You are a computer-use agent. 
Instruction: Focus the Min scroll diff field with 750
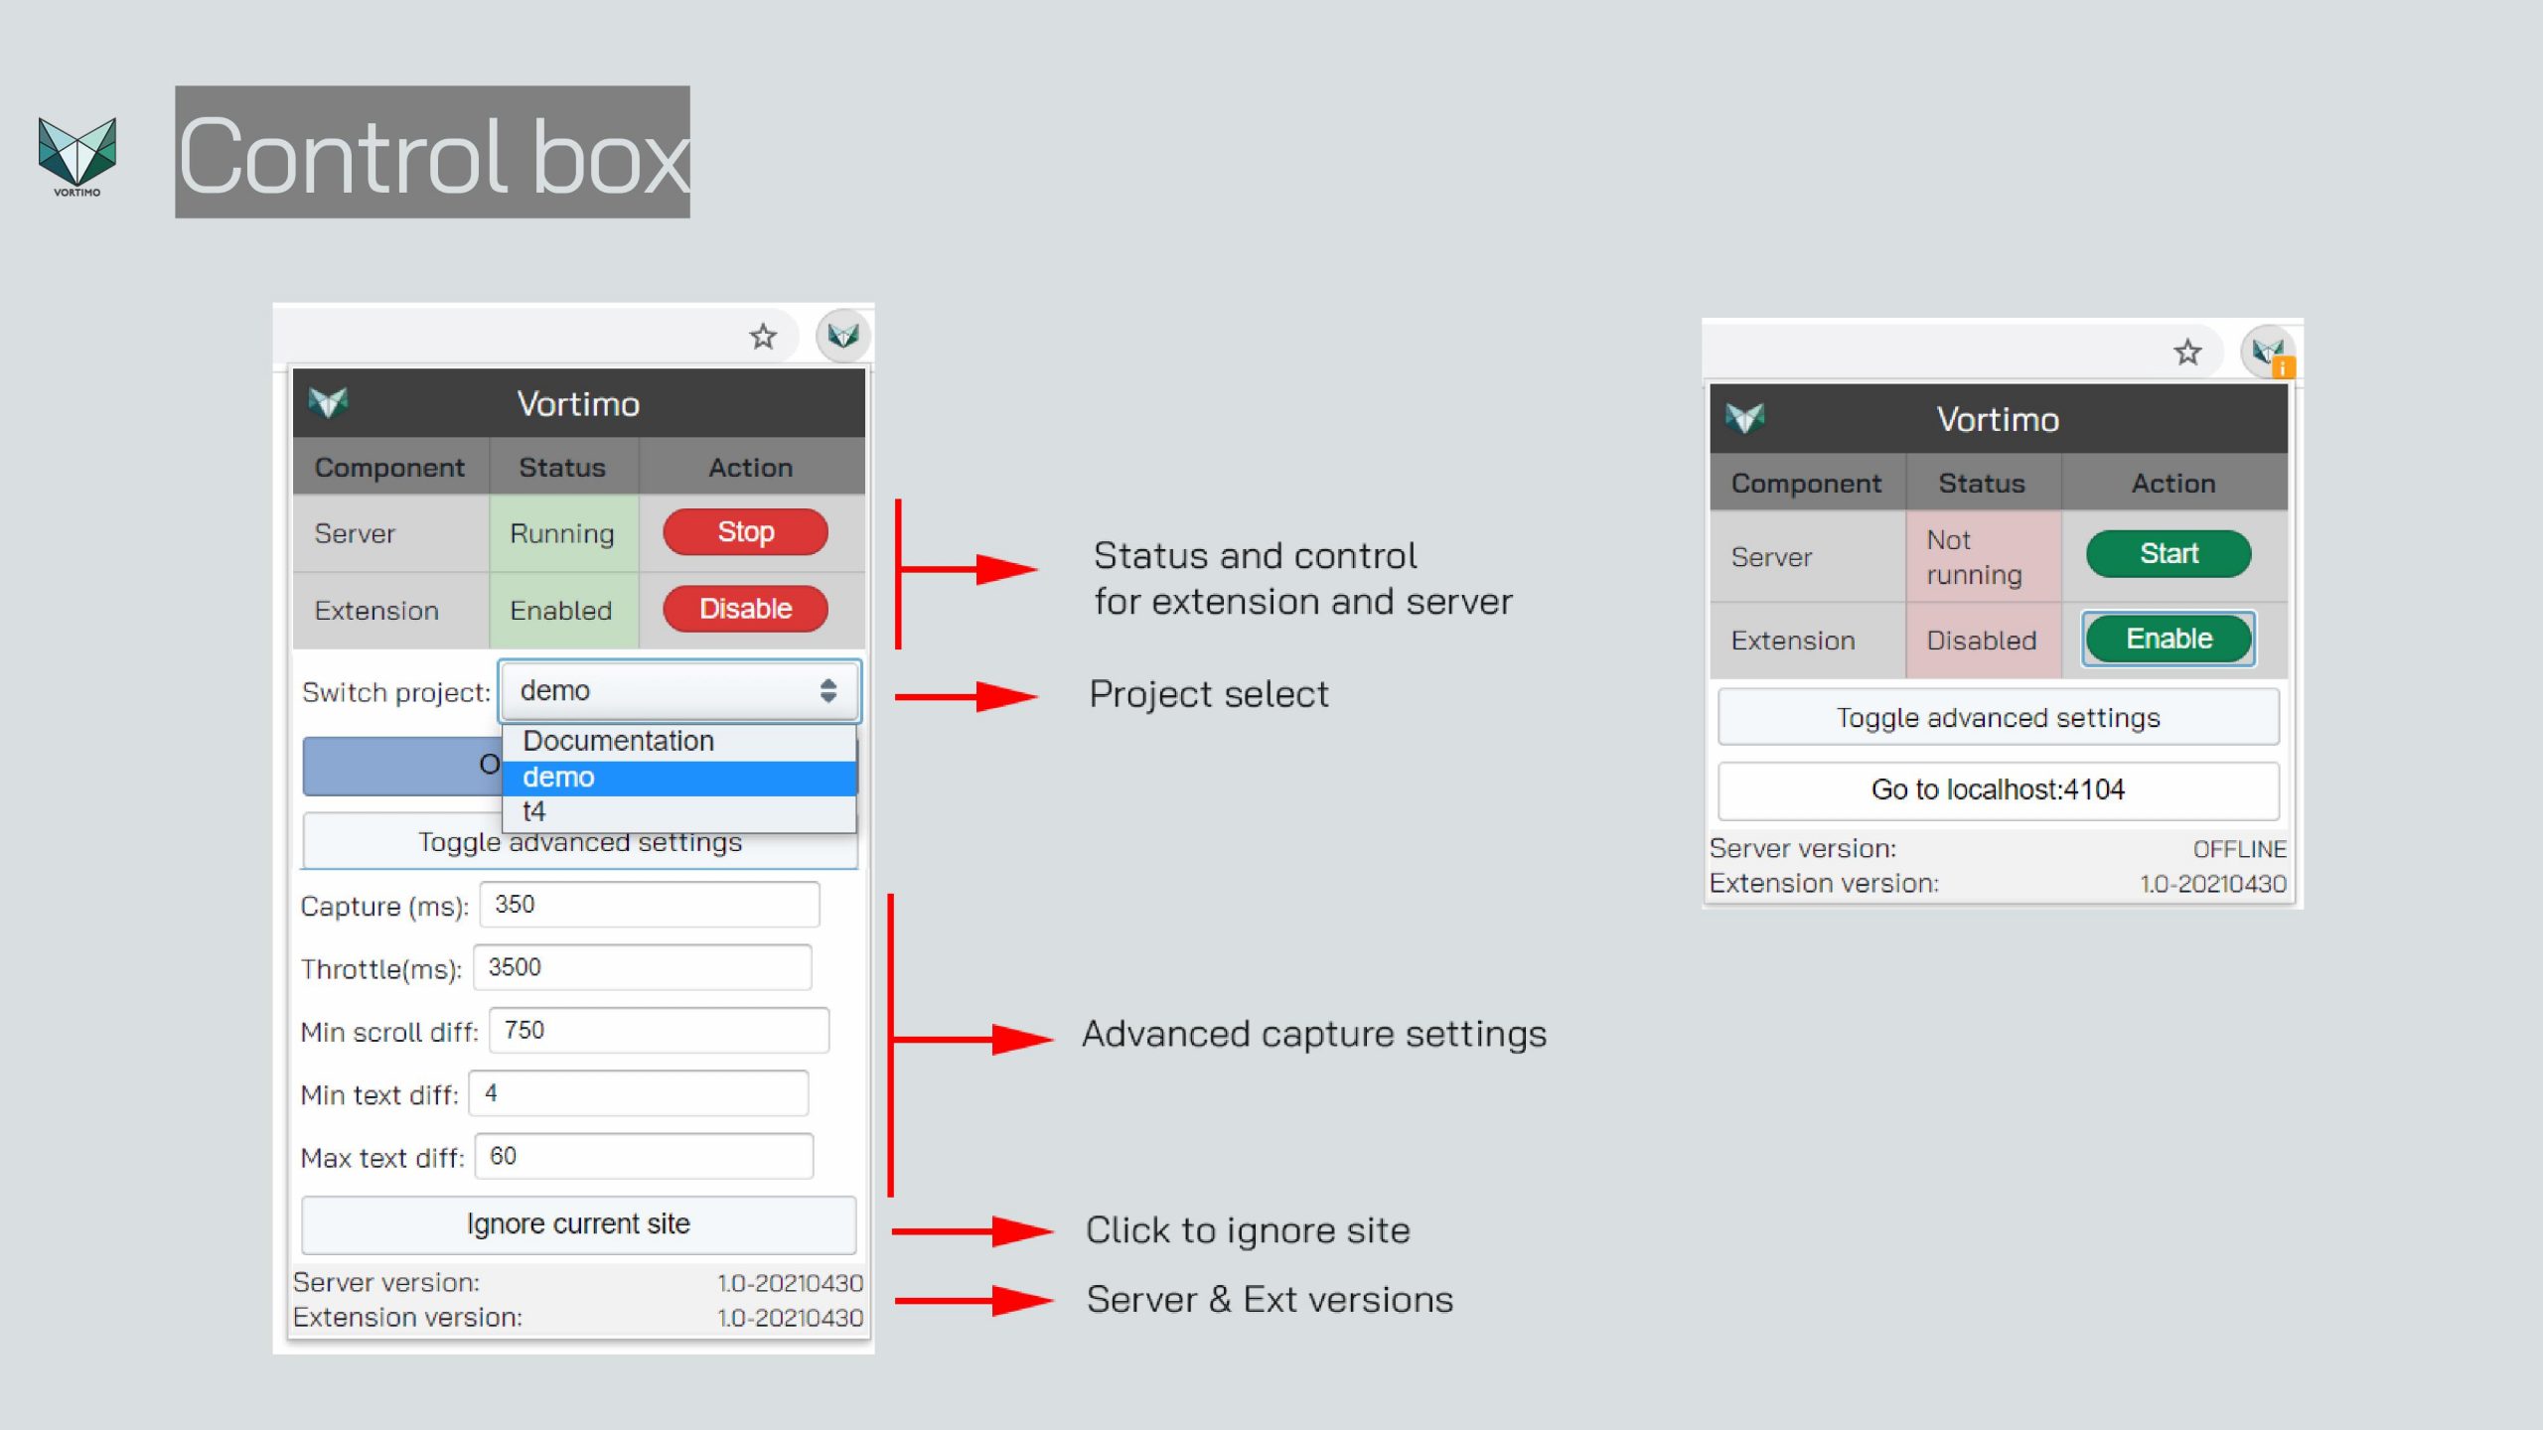[x=660, y=1031]
